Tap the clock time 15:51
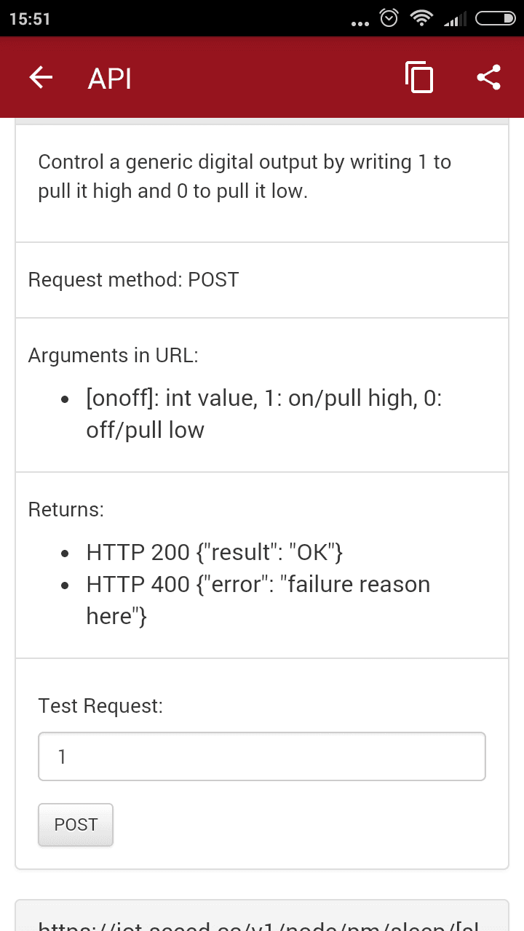This screenshot has width=524, height=931. click(x=30, y=19)
